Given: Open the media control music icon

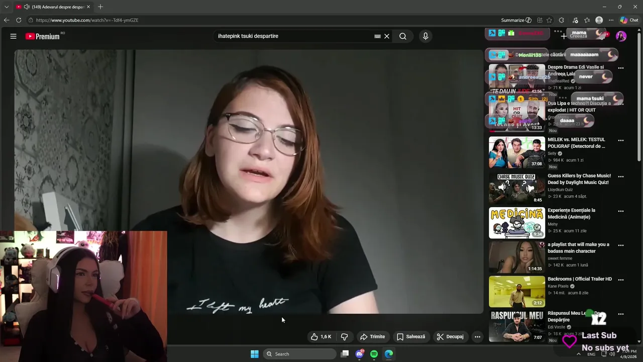Looking at the screenshot, I should point(576,20).
